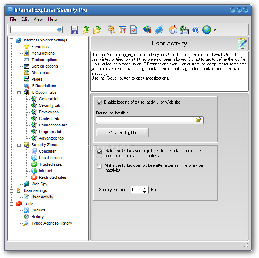Select the Content tab tree item
The height and width of the screenshot is (258, 259).
[x=49, y=118]
